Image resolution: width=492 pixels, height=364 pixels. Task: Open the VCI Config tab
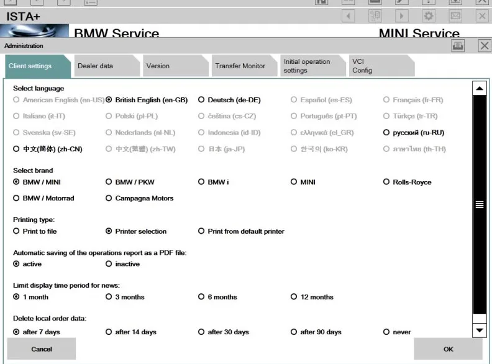point(381,66)
